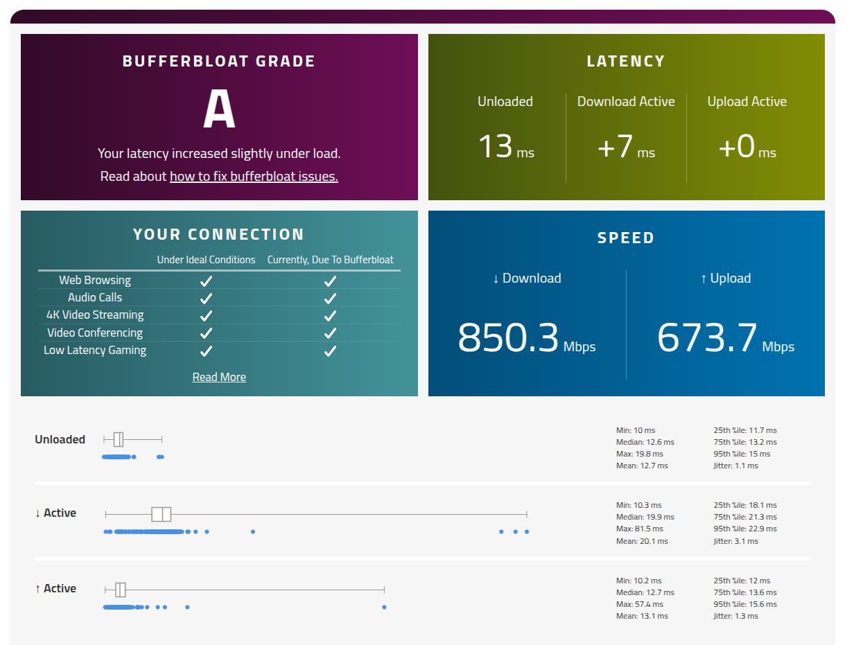The image size is (854, 645).
Task: Click the upload Active box plot box
Action: (121, 590)
